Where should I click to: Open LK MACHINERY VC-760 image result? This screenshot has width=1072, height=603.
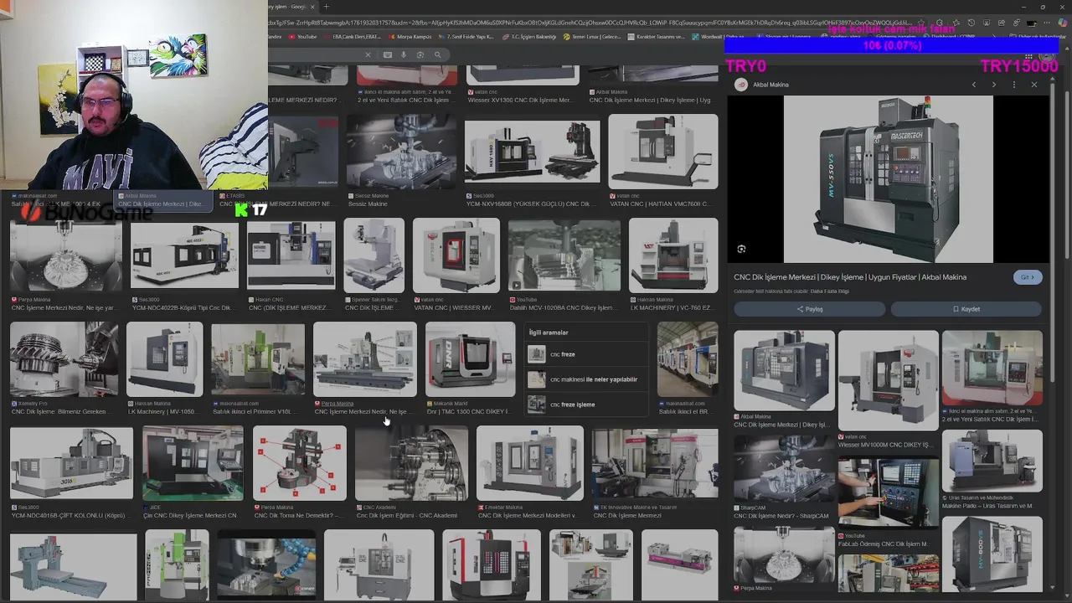click(x=673, y=255)
